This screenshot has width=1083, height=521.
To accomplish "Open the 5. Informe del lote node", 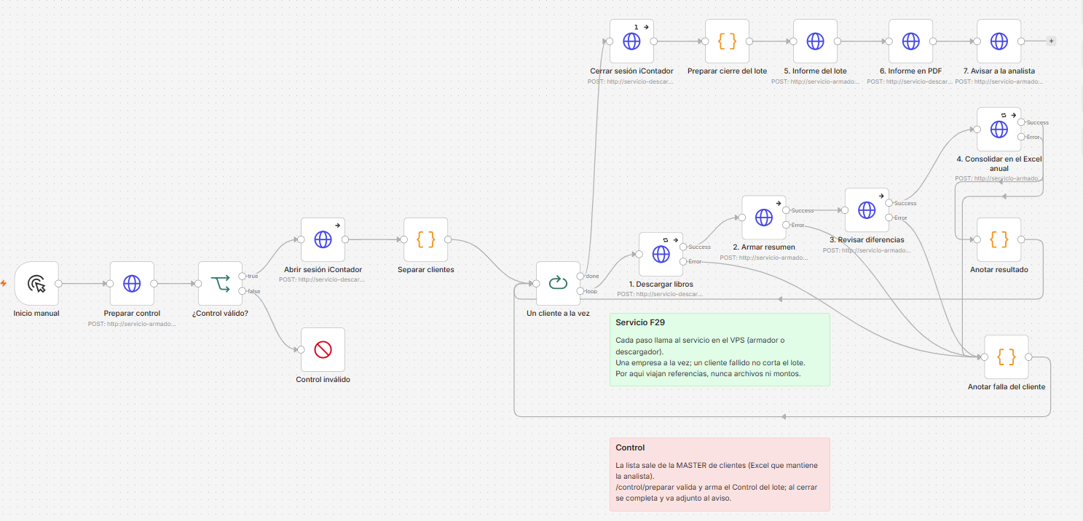I will click(816, 41).
